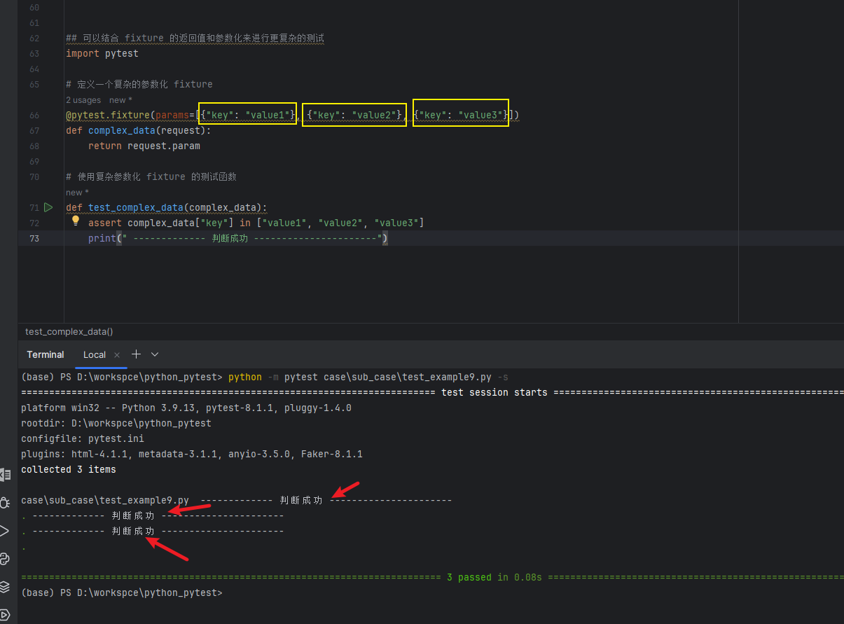This screenshot has width=844, height=624.
Task: Click the yellow lightbulb intention icon
Action: 76,221
